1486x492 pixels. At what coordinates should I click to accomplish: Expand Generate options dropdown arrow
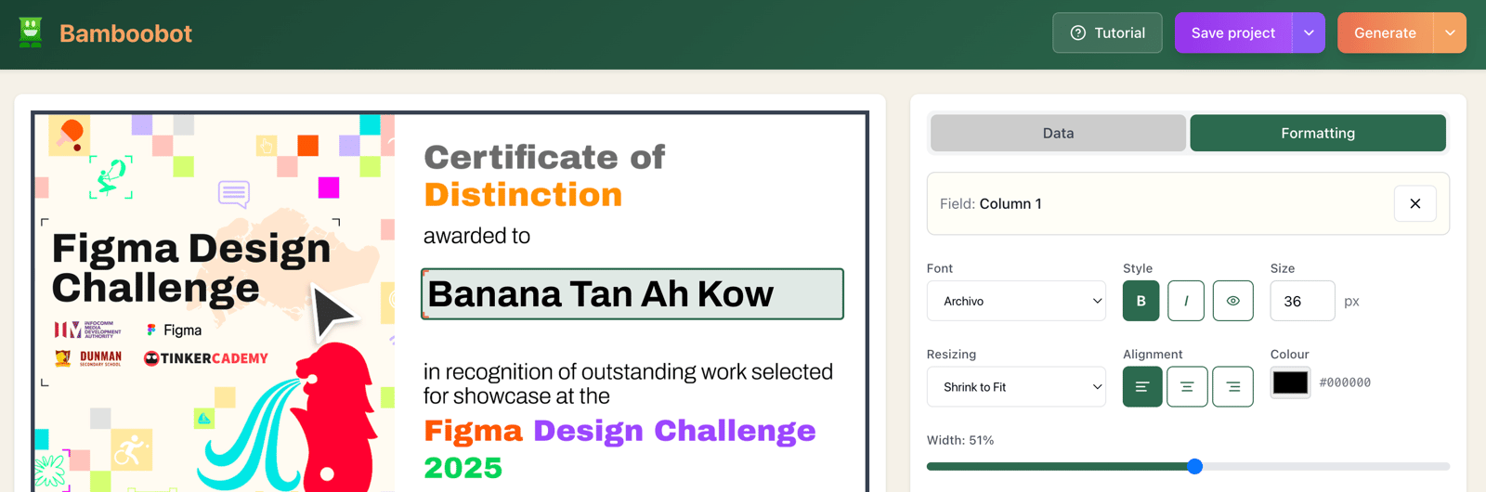click(x=1450, y=32)
